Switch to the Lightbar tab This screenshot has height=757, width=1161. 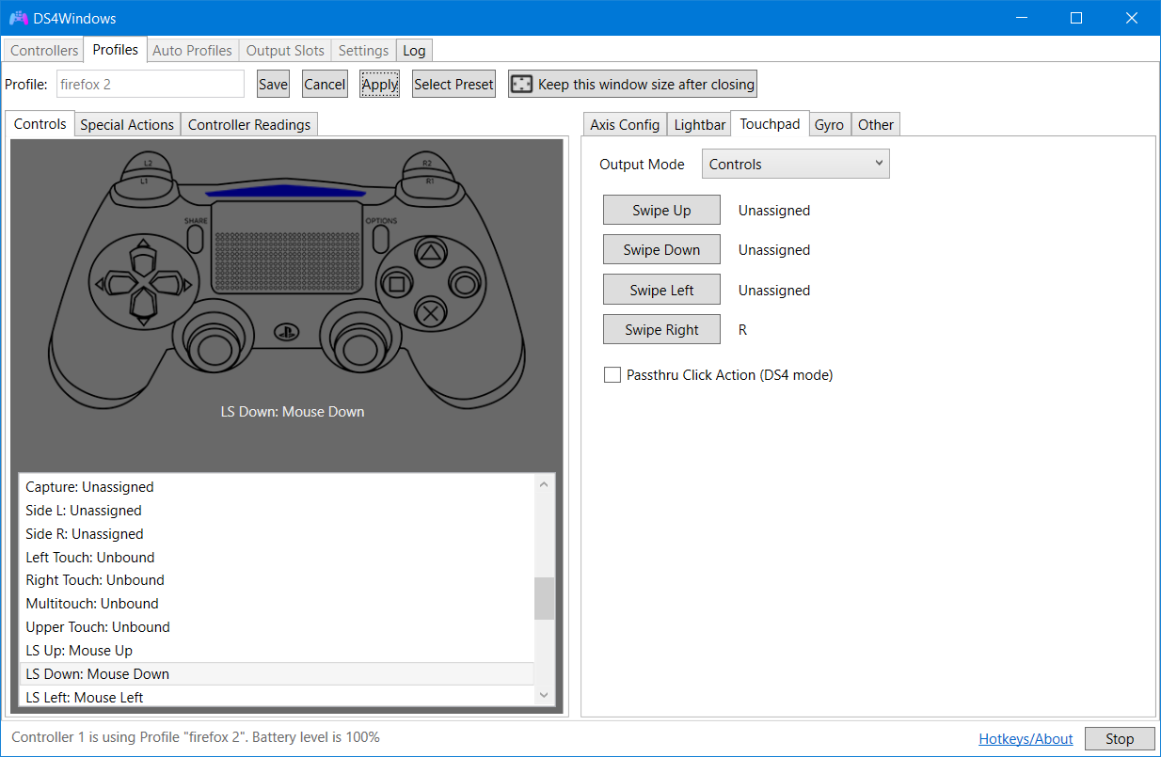coord(700,124)
